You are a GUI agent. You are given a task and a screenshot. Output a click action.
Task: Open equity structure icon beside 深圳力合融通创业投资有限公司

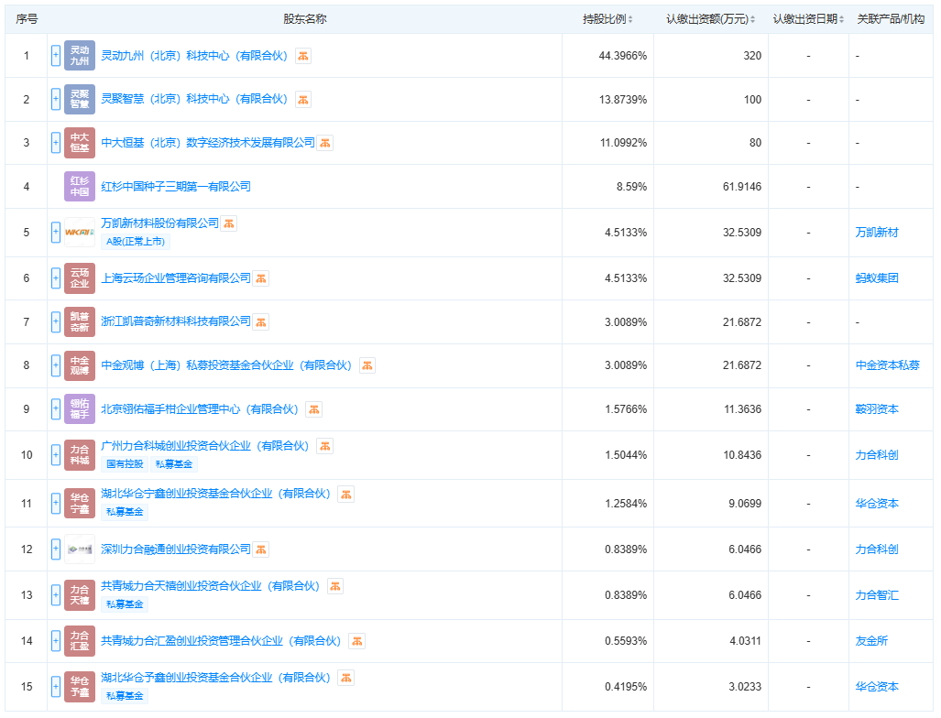point(260,549)
